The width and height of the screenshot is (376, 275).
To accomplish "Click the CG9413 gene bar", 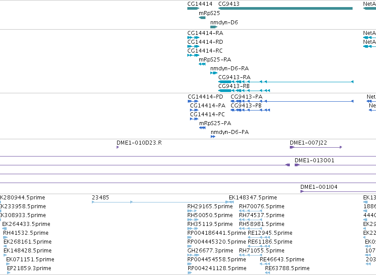I will 285,8.
